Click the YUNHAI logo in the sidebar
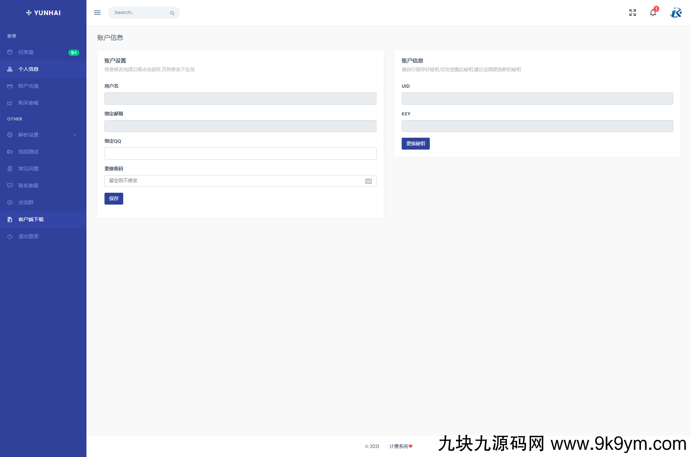The width and height of the screenshot is (691, 457). [43, 13]
